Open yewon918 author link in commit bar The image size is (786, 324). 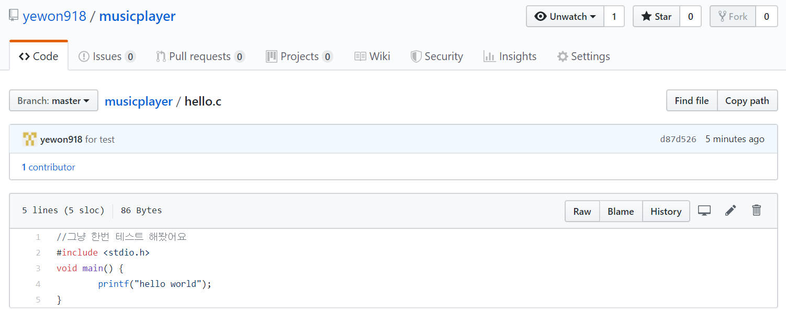click(x=61, y=140)
